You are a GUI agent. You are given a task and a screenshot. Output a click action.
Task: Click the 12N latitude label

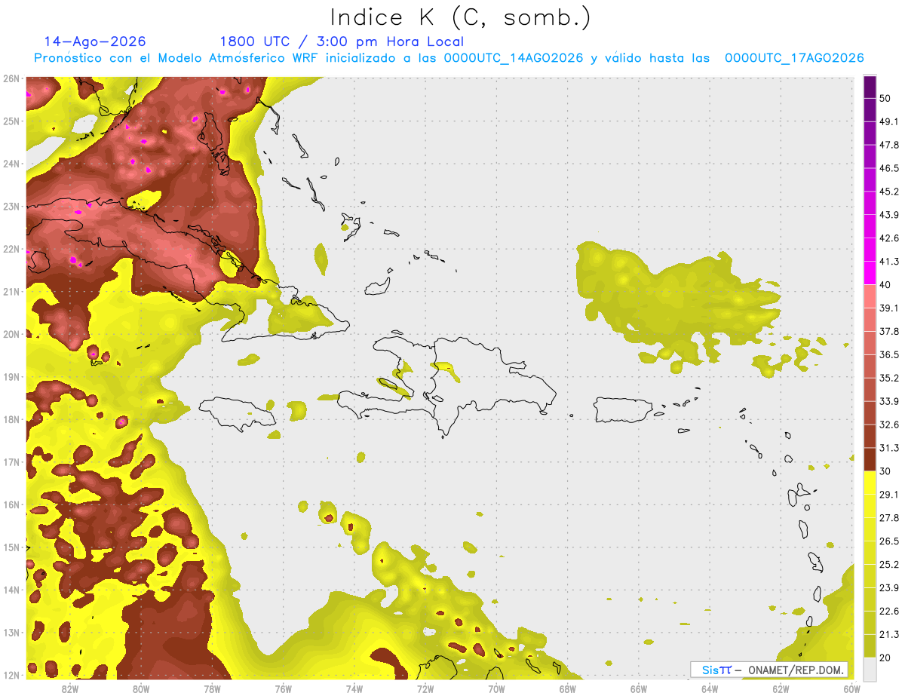11,675
